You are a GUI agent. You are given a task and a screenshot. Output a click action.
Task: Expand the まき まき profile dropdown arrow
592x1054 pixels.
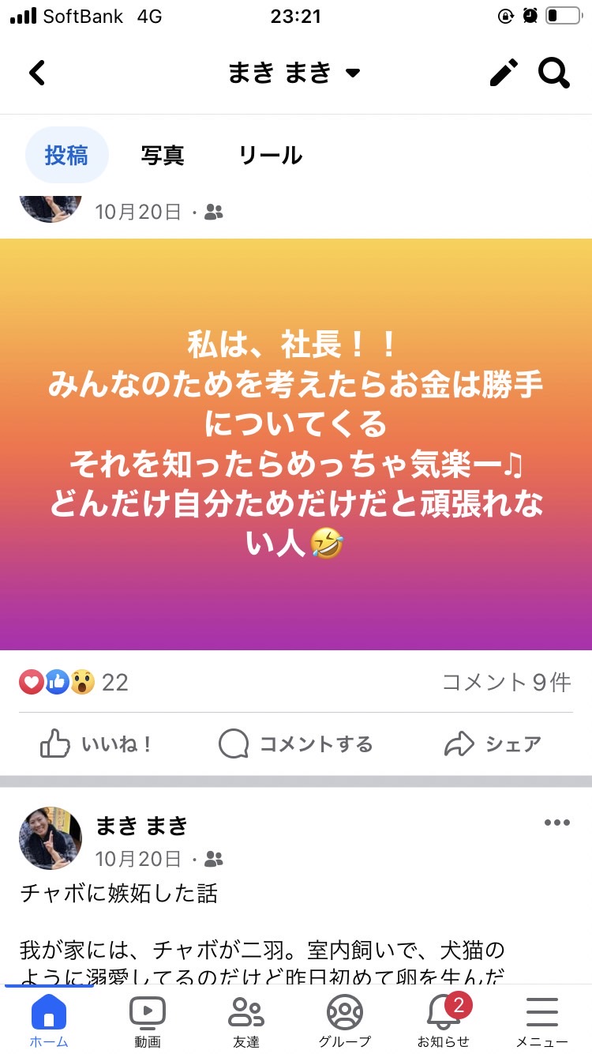(353, 73)
